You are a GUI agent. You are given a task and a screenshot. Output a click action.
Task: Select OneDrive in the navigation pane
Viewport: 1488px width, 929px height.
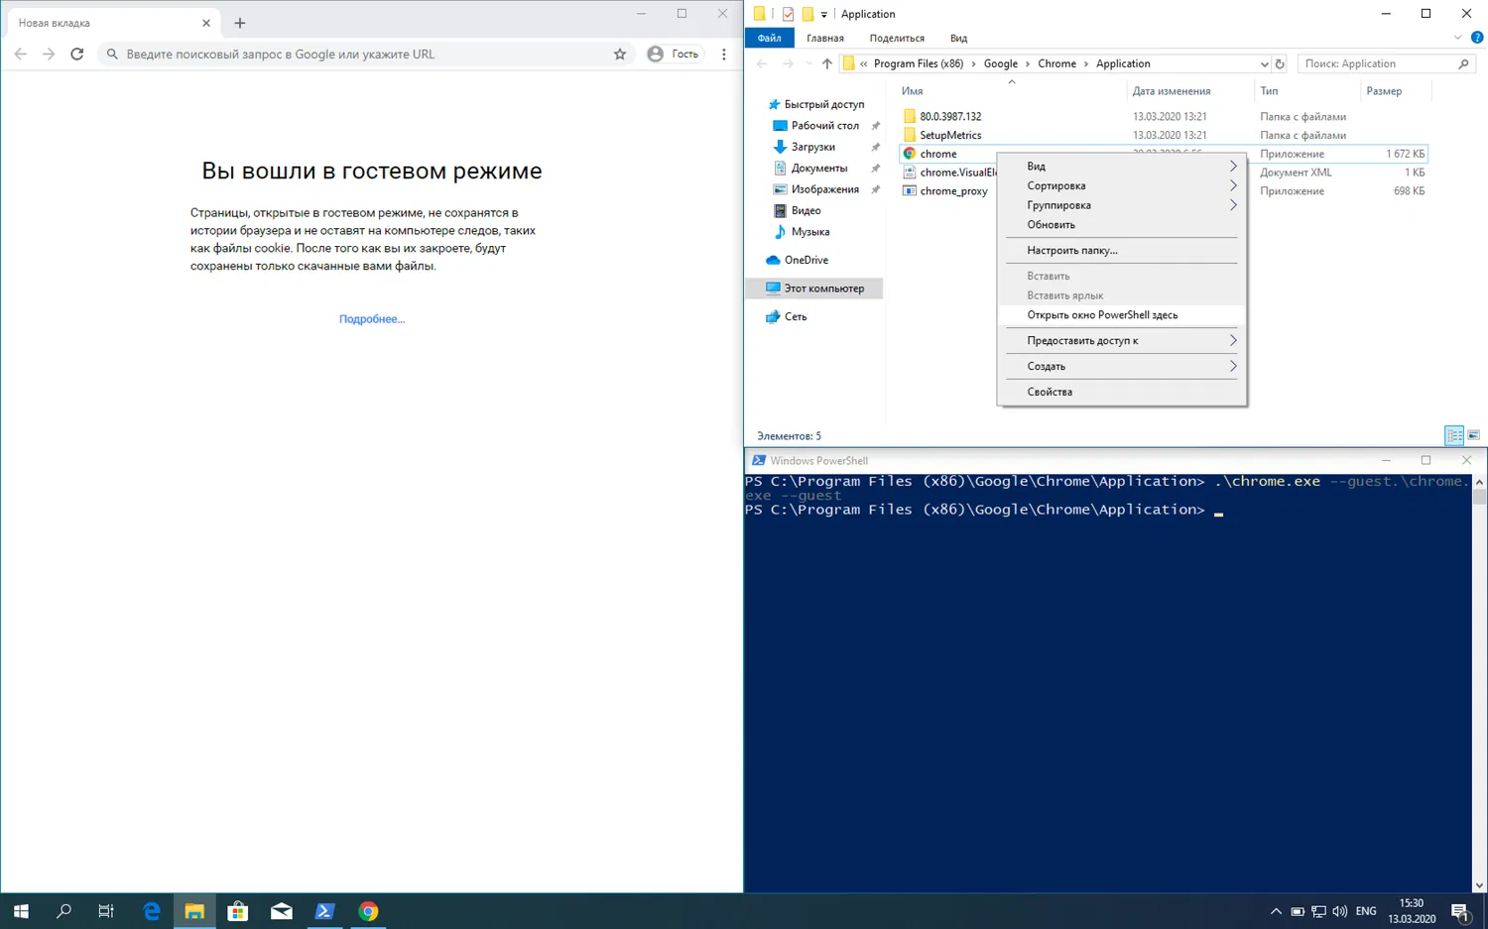click(x=806, y=260)
